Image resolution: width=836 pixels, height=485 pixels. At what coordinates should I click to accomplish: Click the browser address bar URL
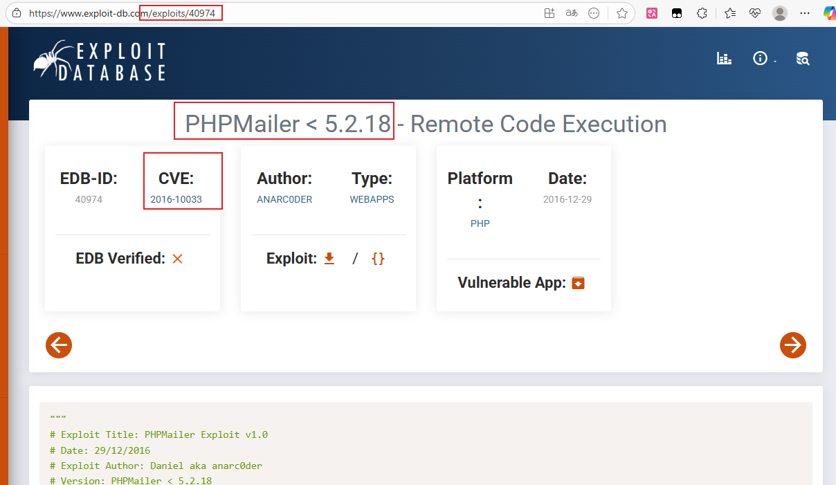point(124,13)
